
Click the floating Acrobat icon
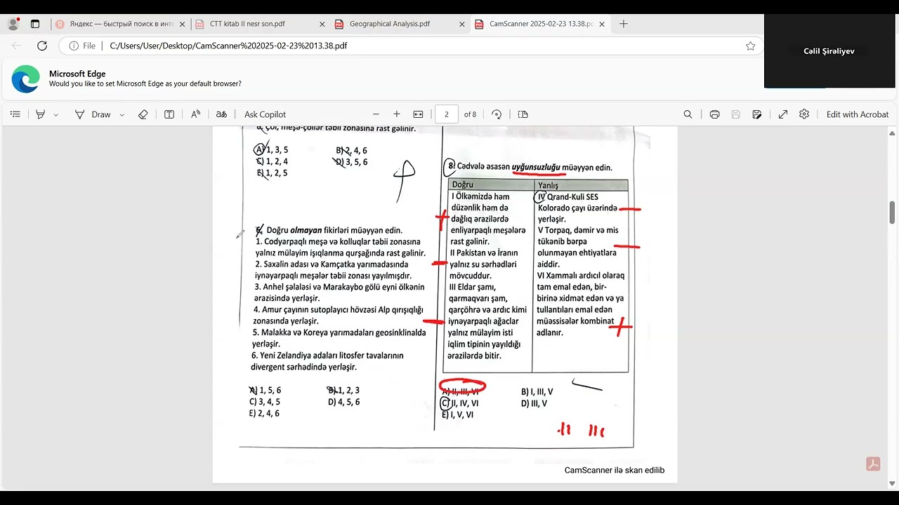point(873,464)
